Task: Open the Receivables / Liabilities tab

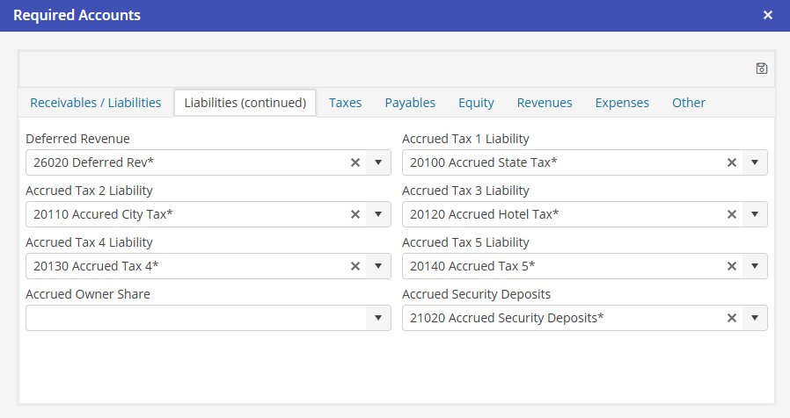Action: point(95,103)
